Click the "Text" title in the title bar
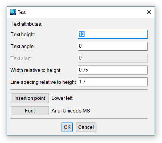Image resolution: width=162 pixels, height=143 pixels. pos(22,12)
